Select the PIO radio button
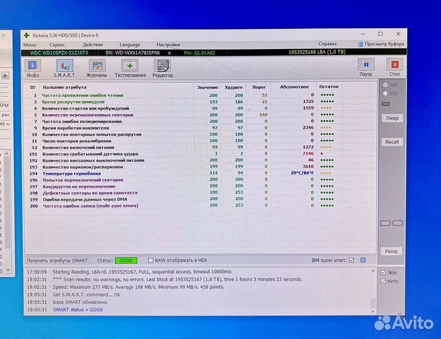This screenshot has height=339, width=441. pyautogui.click(x=386, y=94)
